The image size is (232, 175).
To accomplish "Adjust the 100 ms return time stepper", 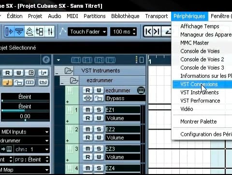I will (134, 31).
